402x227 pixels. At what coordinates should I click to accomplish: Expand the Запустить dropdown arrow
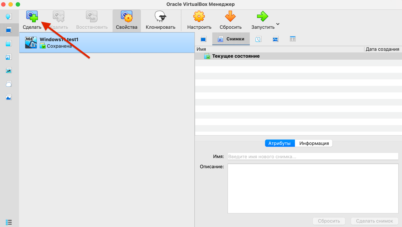[278, 24]
